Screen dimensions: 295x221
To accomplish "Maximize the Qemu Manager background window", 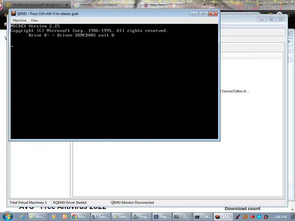I will pos(271,19).
